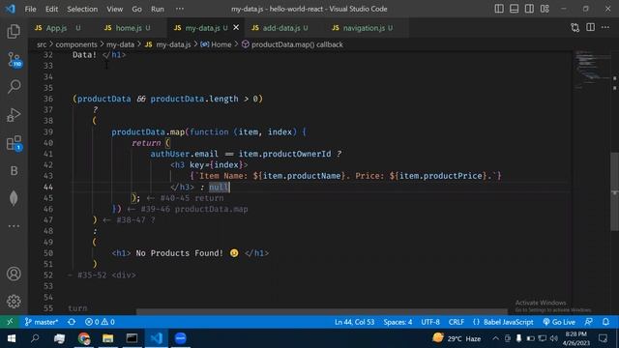Image resolution: width=619 pixels, height=348 pixels.
Task: Change line ending via CRLF
Action: (457, 322)
